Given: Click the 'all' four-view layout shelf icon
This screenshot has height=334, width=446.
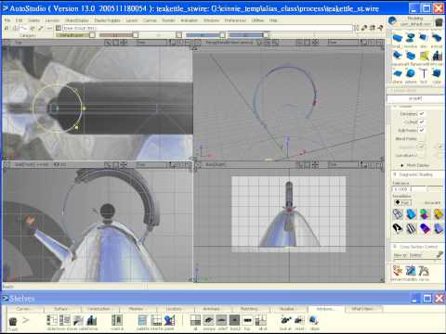Looking at the screenshot, I should 195,320.
